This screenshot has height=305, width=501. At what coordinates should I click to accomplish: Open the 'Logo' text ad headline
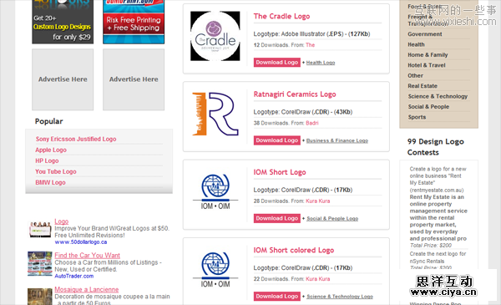(61, 221)
